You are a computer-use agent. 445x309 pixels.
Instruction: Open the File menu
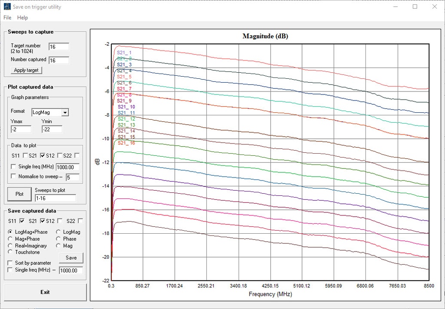(x=7, y=17)
